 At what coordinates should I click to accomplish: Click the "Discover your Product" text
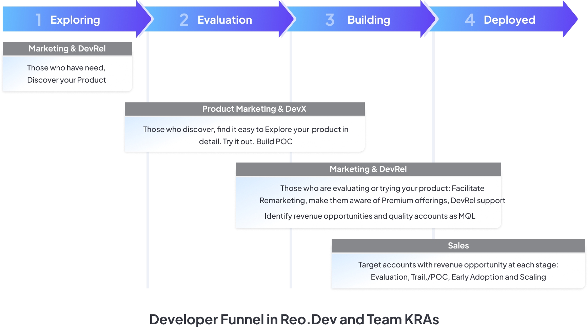point(66,80)
